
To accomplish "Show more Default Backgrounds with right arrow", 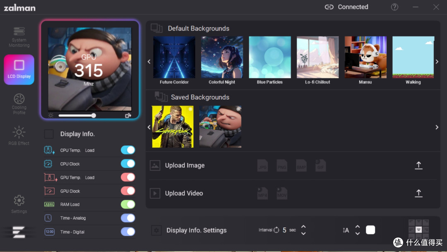I will [x=437, y=62].
